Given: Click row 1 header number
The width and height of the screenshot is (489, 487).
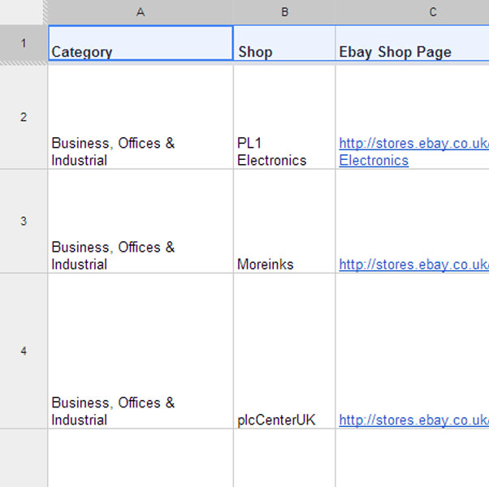Looking at the screenshot, I should tap(24, 44).
